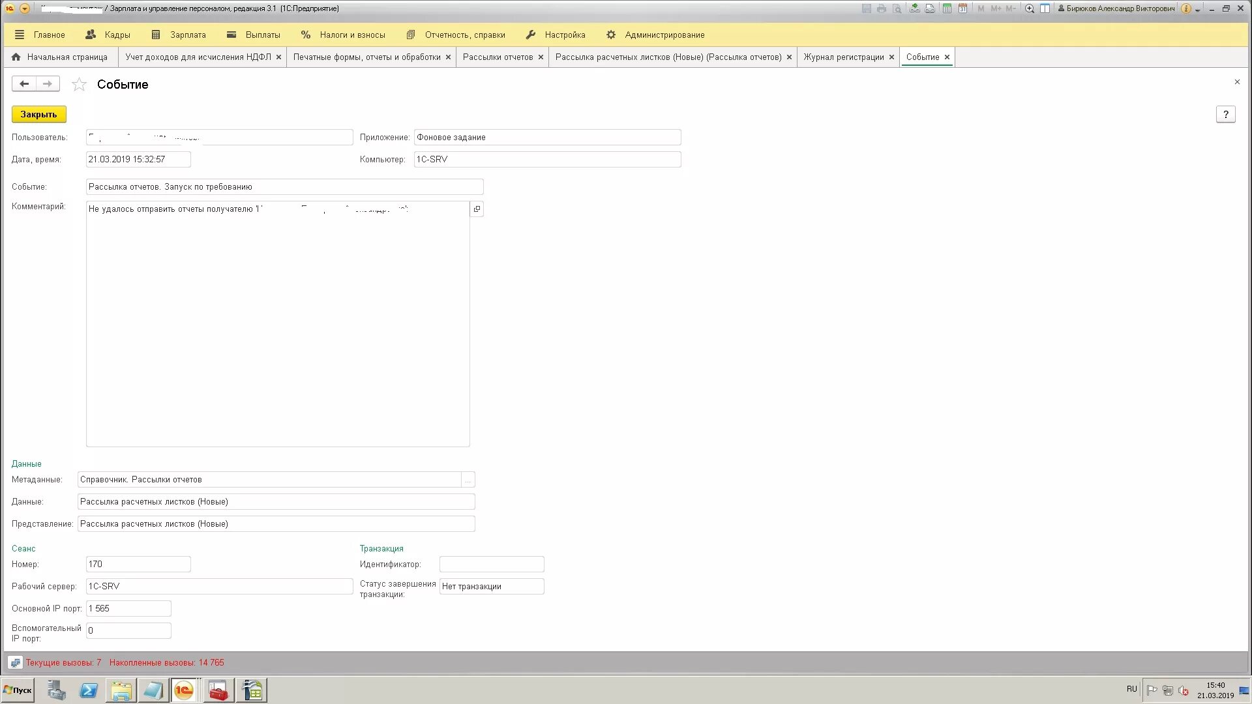Expand the comment field open button

477,209
